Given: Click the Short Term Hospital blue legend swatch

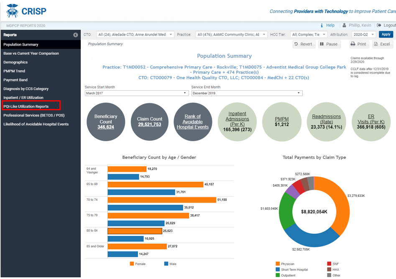Looking at the screenshot, I should tap(278, 269).
